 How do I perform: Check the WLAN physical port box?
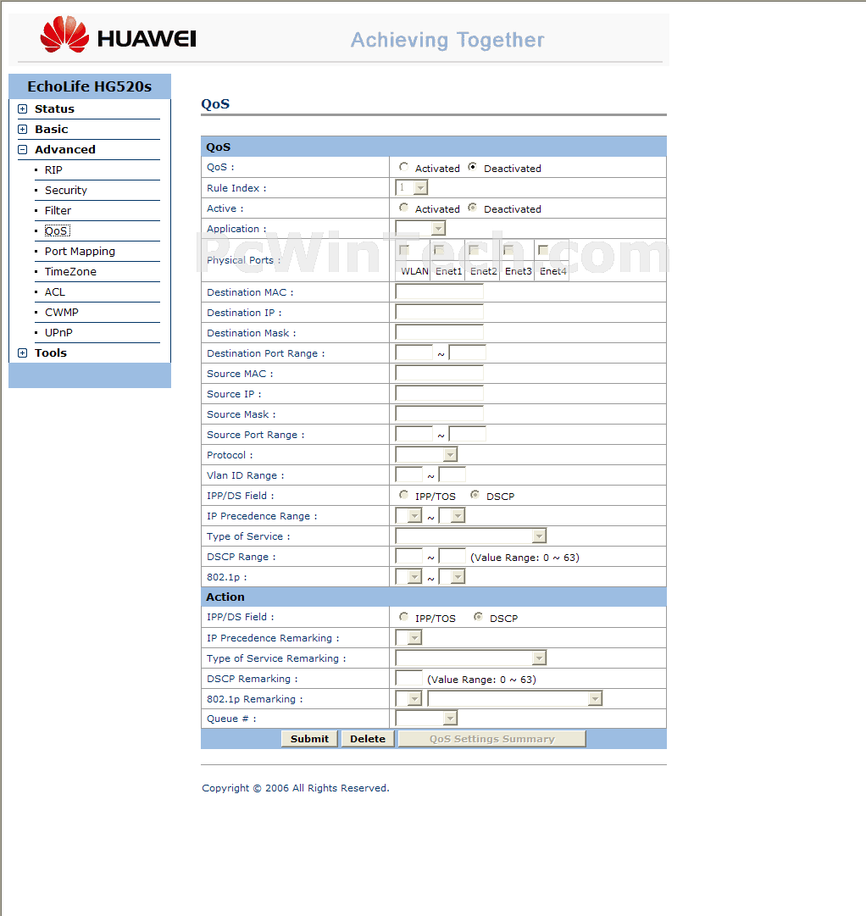coord(404,250)
